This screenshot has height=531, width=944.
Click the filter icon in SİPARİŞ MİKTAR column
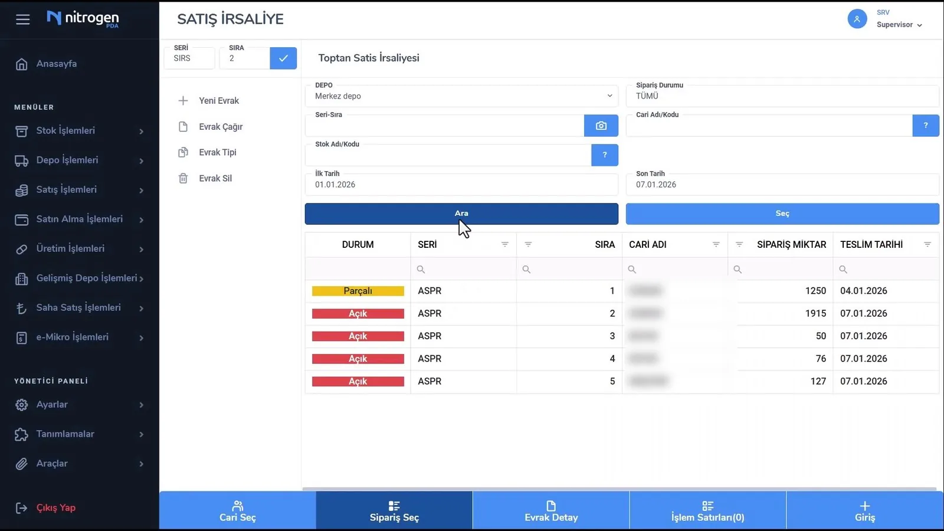click(739, 244)
